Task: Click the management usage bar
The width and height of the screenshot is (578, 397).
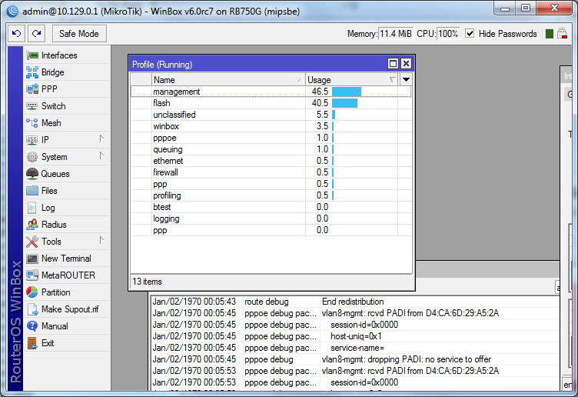Action: pyautogui.click(x=347, y=92)
